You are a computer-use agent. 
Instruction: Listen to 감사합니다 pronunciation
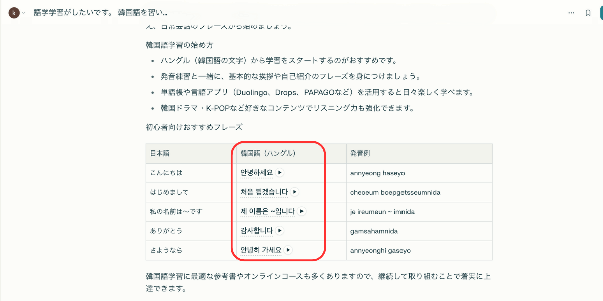[280, 231]
